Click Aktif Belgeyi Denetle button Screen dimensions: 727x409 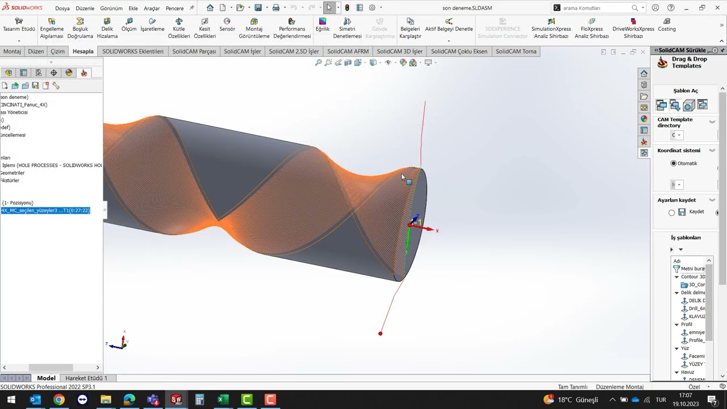click(x=449, y=25)
